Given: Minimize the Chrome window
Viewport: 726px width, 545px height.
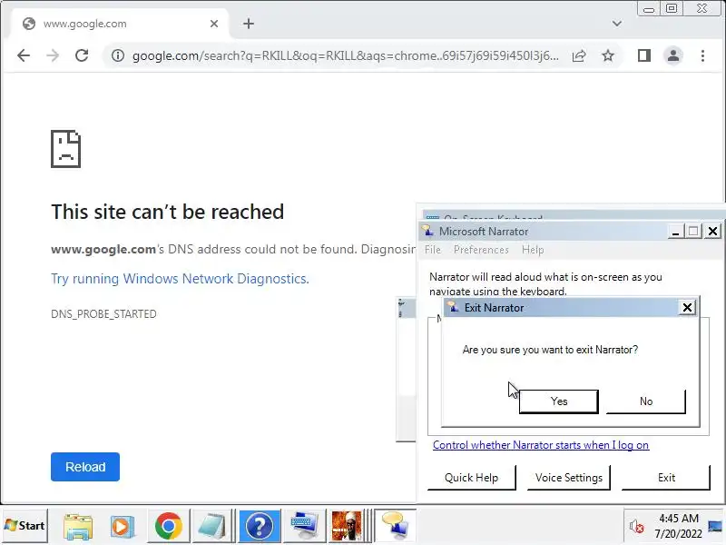Looking at the screenshot, I should point(649,9).
